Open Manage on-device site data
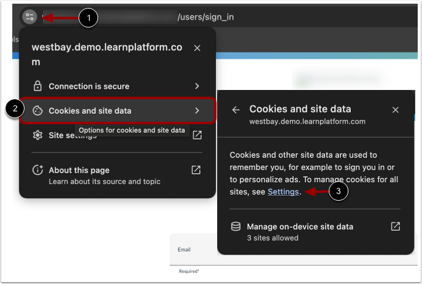Viewport: 422px width, 284px height. [315, 232]
